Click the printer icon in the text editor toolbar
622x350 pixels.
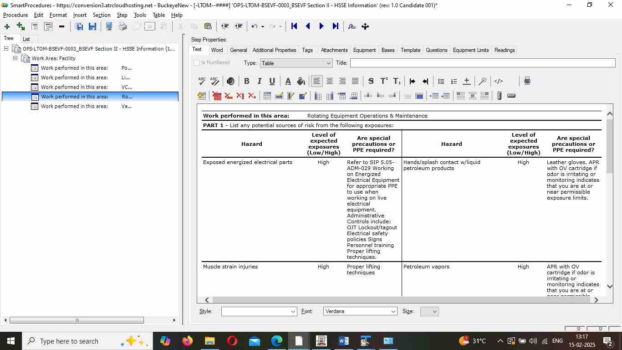pos(527,81)
